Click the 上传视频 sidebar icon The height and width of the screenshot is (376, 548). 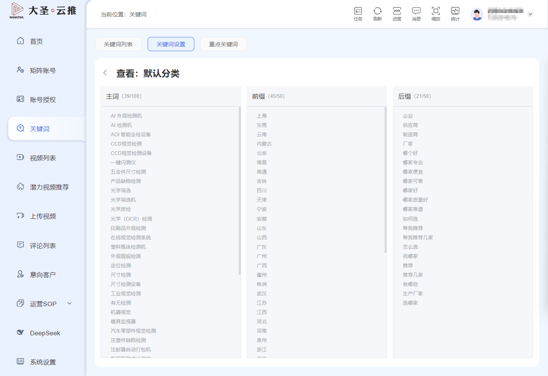point(21,215)
